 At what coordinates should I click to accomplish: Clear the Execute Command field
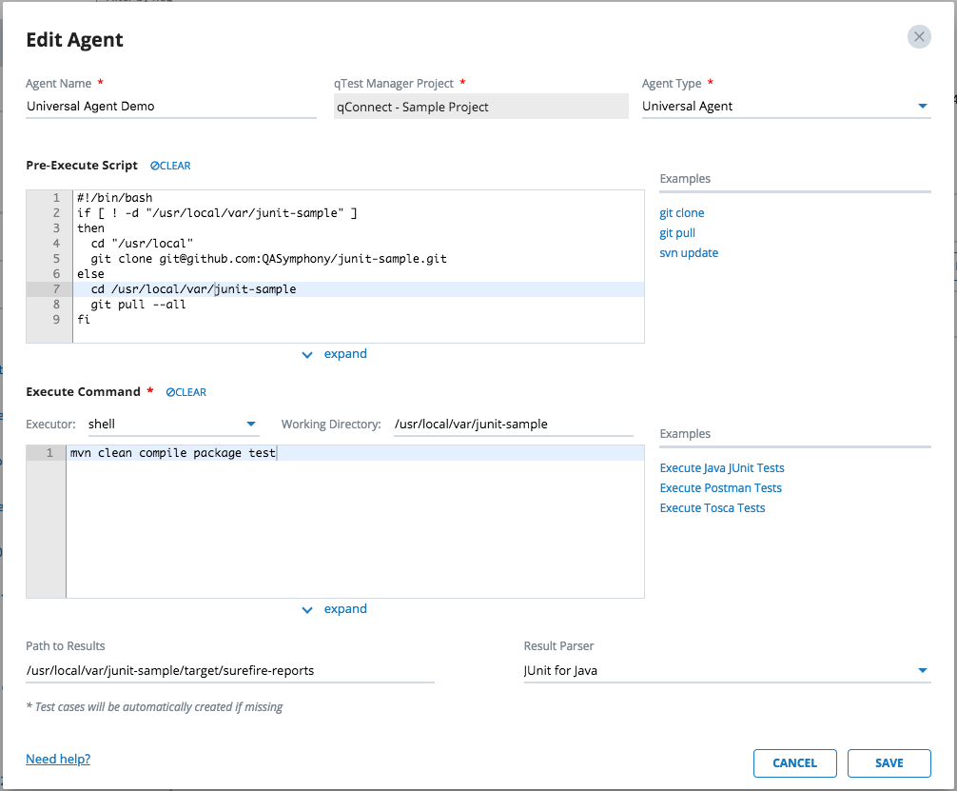pos(186,392)
